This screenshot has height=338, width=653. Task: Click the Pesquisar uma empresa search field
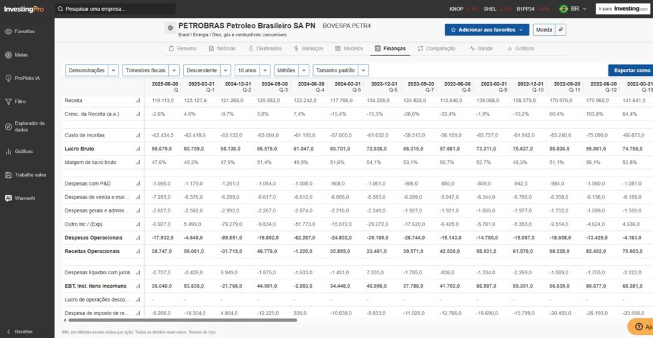[115, 9]
